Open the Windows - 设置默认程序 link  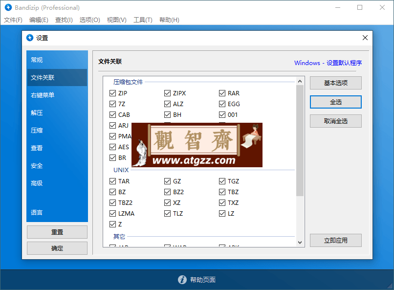point(328,63)
